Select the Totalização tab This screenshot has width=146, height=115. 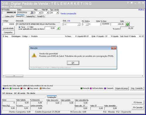(x=52, y=97)
